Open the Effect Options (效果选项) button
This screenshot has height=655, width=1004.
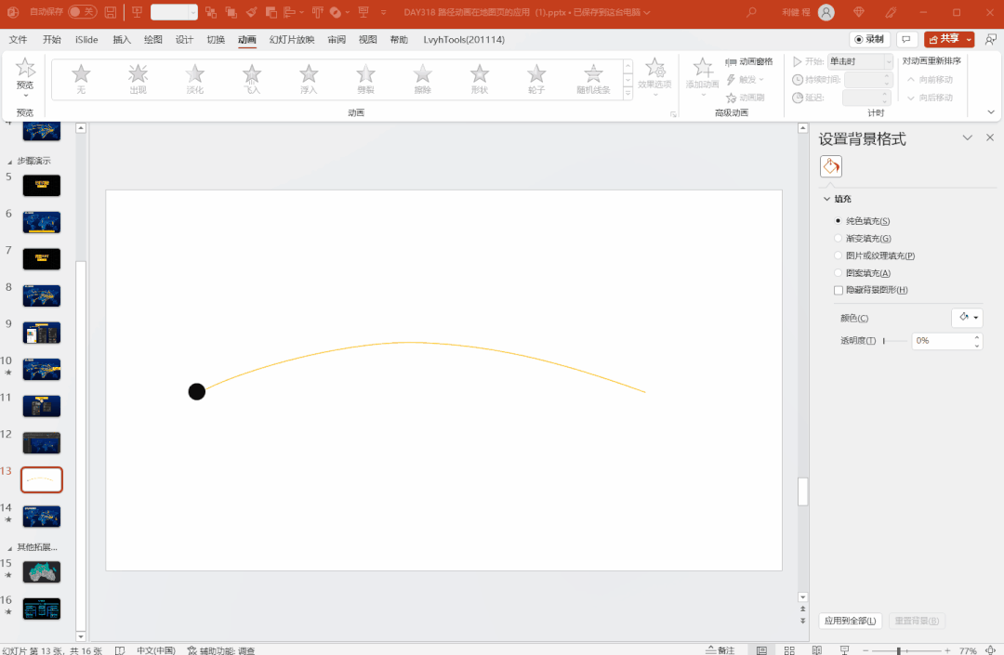(x=654, y=77)
